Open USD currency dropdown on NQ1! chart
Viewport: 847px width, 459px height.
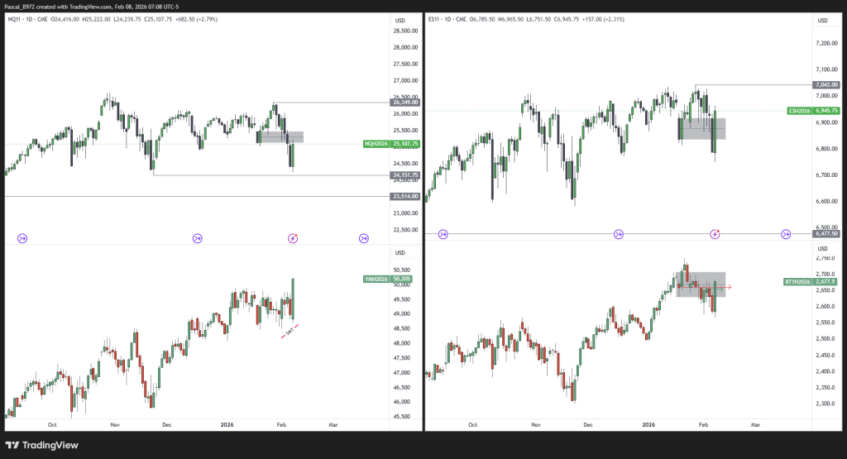(x=400, y=20)
